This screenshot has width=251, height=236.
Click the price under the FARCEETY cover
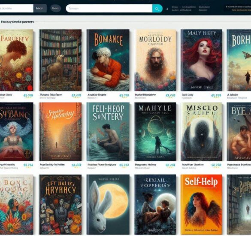coord(28,96)
